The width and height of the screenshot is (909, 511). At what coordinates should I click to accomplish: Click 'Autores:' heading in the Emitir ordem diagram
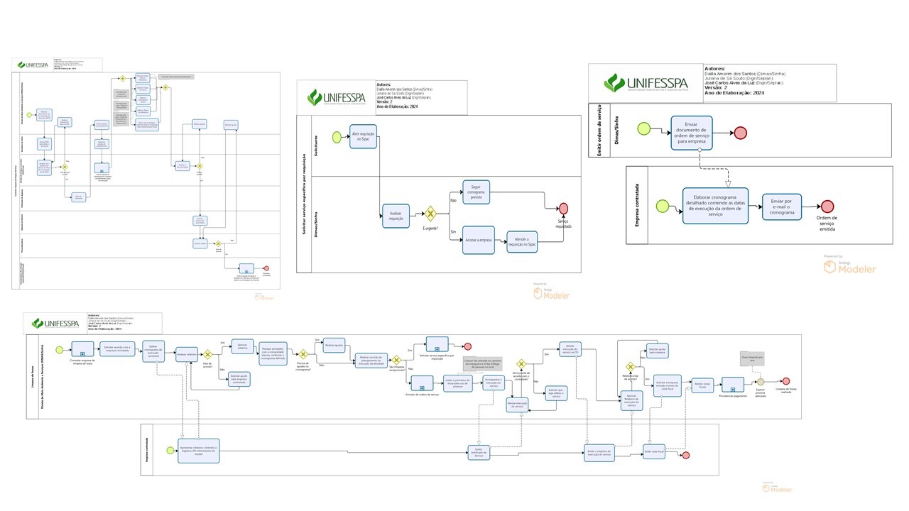point(717,67)
